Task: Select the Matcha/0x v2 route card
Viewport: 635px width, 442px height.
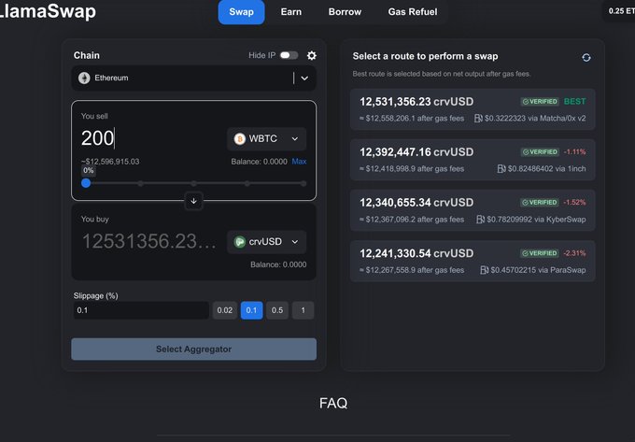Action: pos(473,109)
